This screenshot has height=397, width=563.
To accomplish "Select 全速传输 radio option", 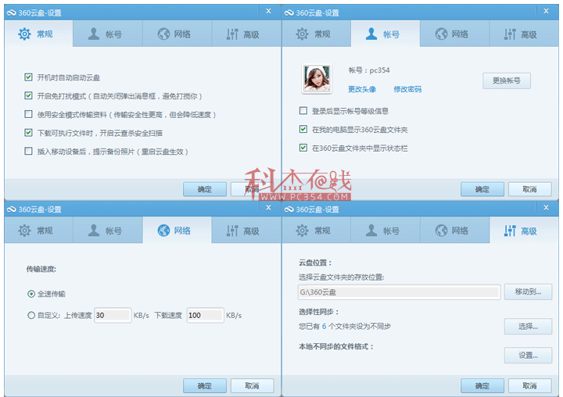I will coord(31,294).
